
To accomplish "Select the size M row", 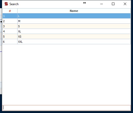I will tap(66, 21).
